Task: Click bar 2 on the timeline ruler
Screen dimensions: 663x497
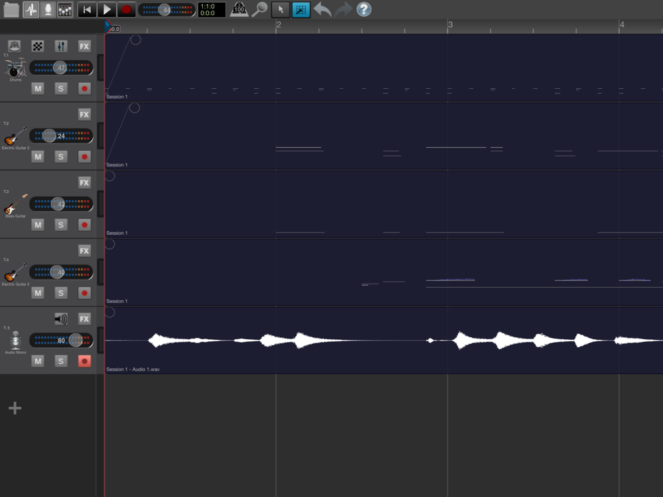Action: (278, 25)
